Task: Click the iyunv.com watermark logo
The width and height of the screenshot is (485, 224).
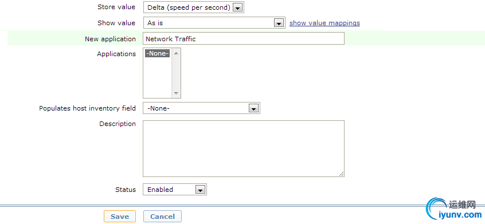Action: coord(455,210)
